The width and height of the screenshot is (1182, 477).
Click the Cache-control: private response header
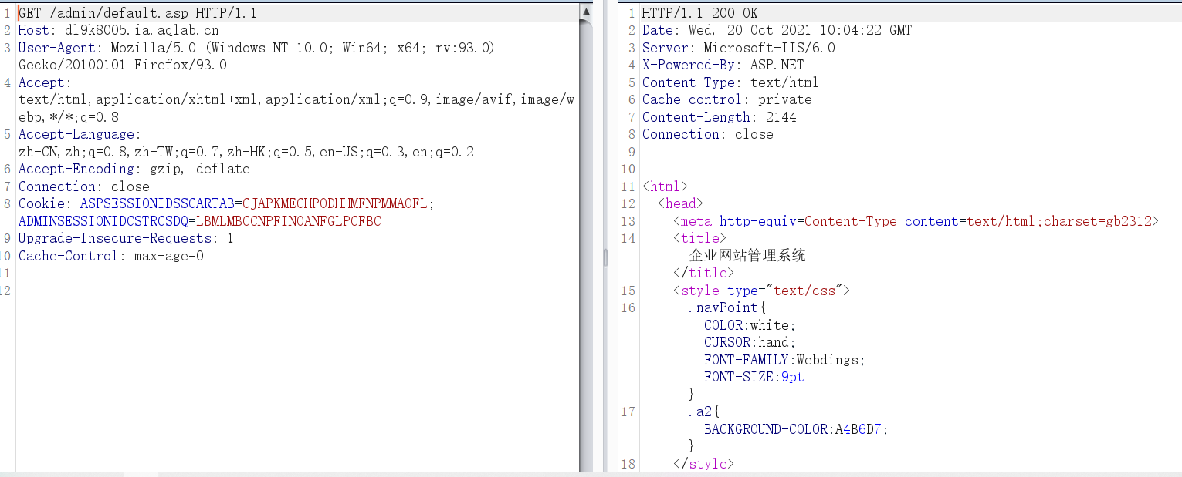point(726,99)
